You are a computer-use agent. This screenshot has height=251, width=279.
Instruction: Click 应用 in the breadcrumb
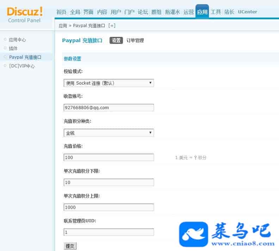point(63,26)
